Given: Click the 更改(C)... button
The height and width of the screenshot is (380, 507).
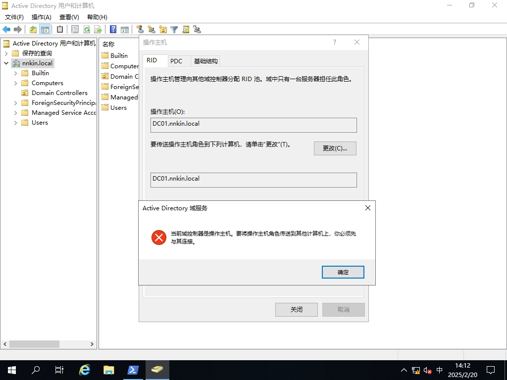Looking at the screenshot, I should pos(335,148).
